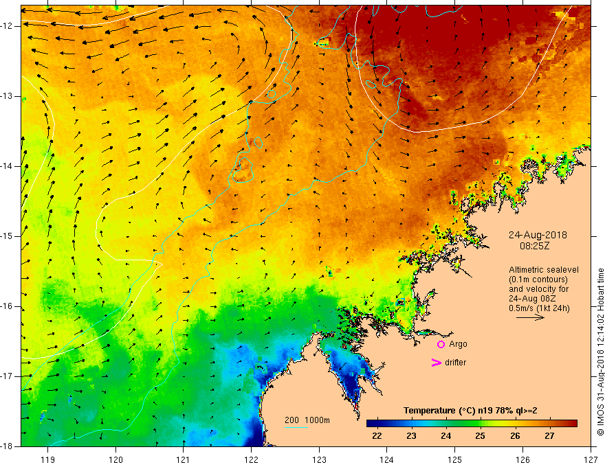Click the longitude axis label 119

48,459
